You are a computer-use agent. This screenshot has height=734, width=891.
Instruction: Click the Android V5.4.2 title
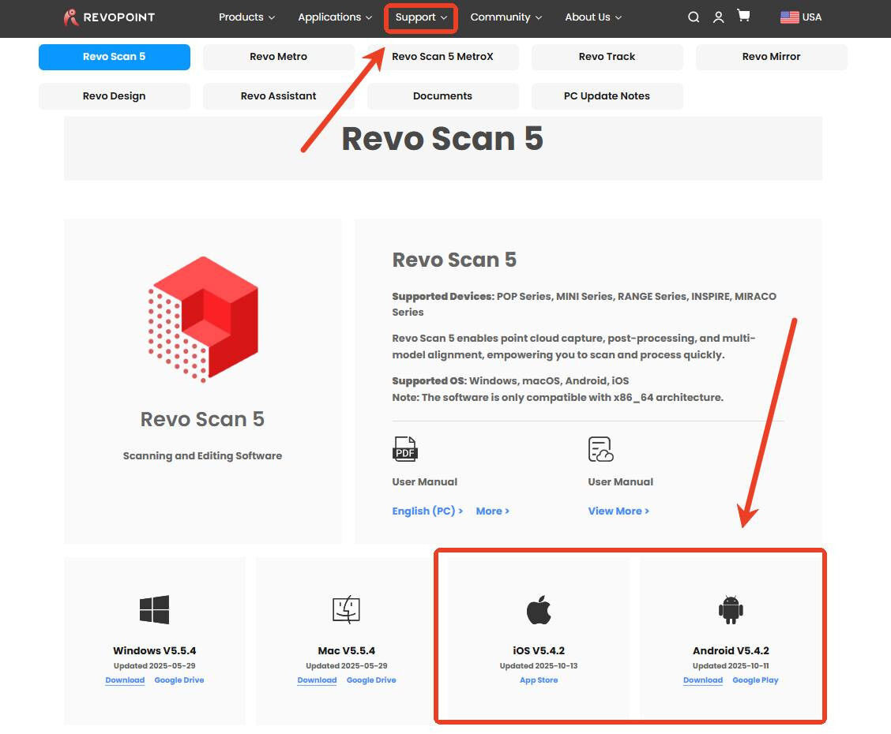click(x=731, y=650)
